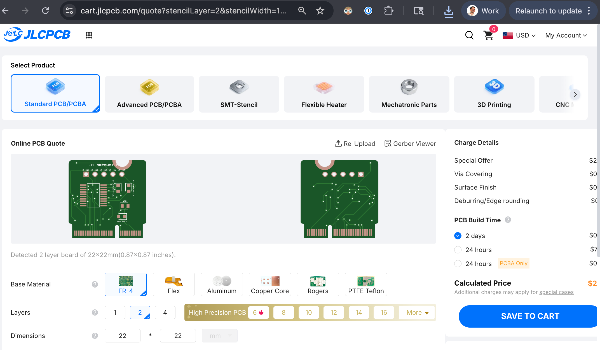The image size is (600, 350).
Task: Click the Layers help question icon
Action: point(95,312)
